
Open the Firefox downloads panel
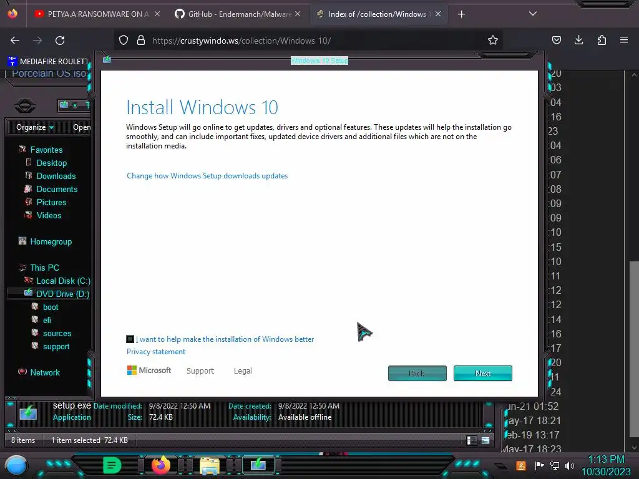point(578,41)
